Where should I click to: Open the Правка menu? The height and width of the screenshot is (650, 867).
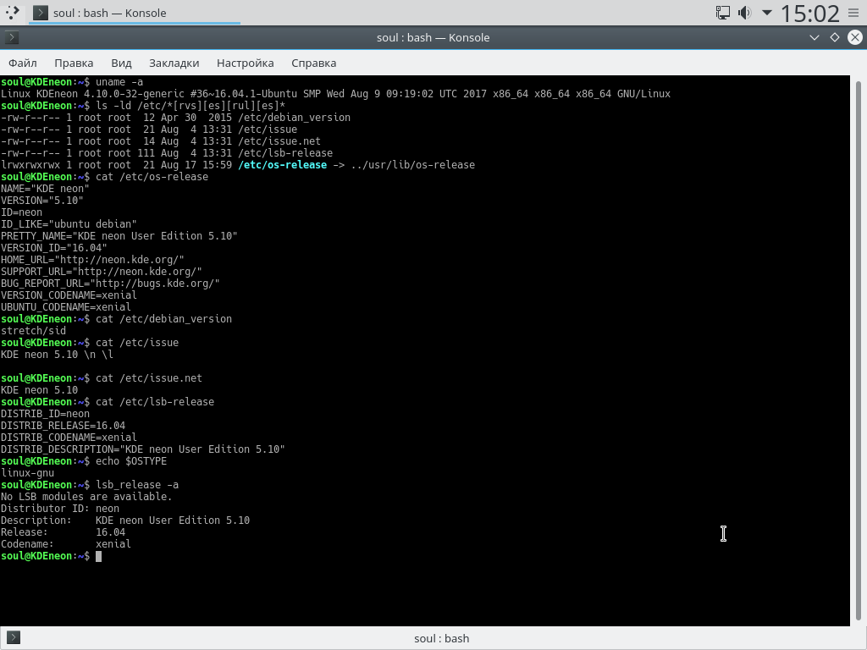tap(74, 63)
